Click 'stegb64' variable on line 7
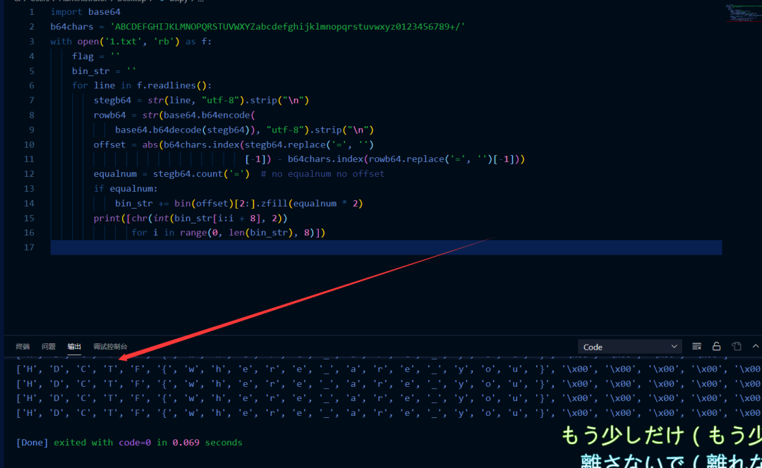762x468 pixels. 112,101
